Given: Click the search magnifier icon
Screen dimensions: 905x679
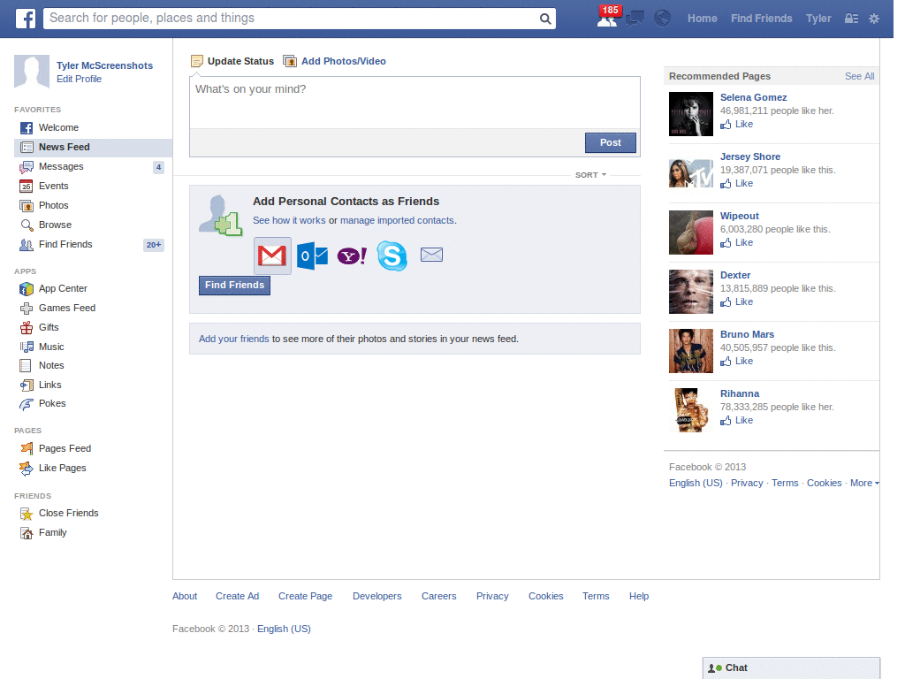Looking at the screenshot, I should [544, 19].
